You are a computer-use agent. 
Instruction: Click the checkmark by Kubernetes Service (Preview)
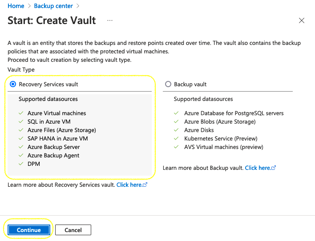click(176, 138)
